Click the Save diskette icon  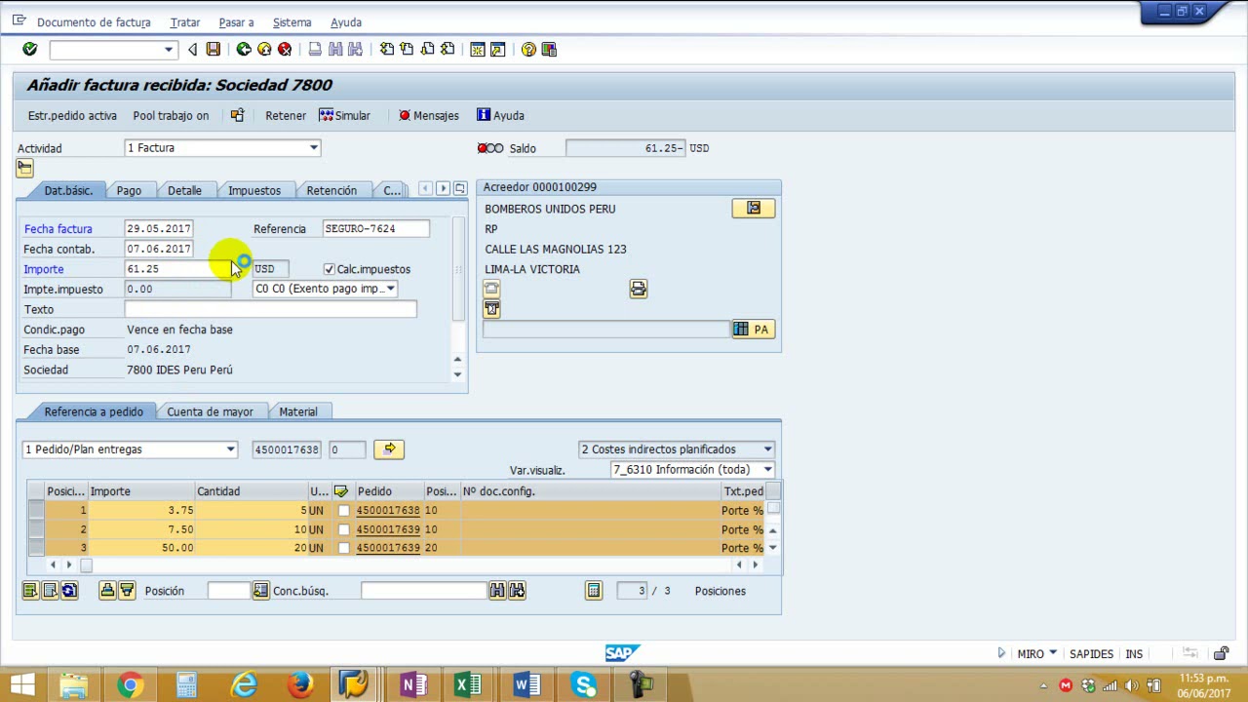click(x=213, y=49)
